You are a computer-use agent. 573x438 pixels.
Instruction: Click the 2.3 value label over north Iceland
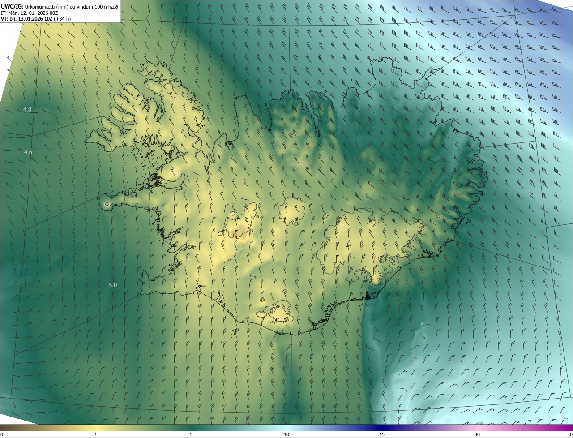pyautogui.click(x=301, y=163)
